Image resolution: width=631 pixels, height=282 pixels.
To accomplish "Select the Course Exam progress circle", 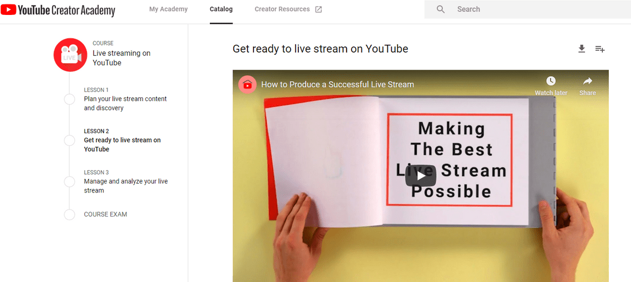I will [x=70, y=215].
